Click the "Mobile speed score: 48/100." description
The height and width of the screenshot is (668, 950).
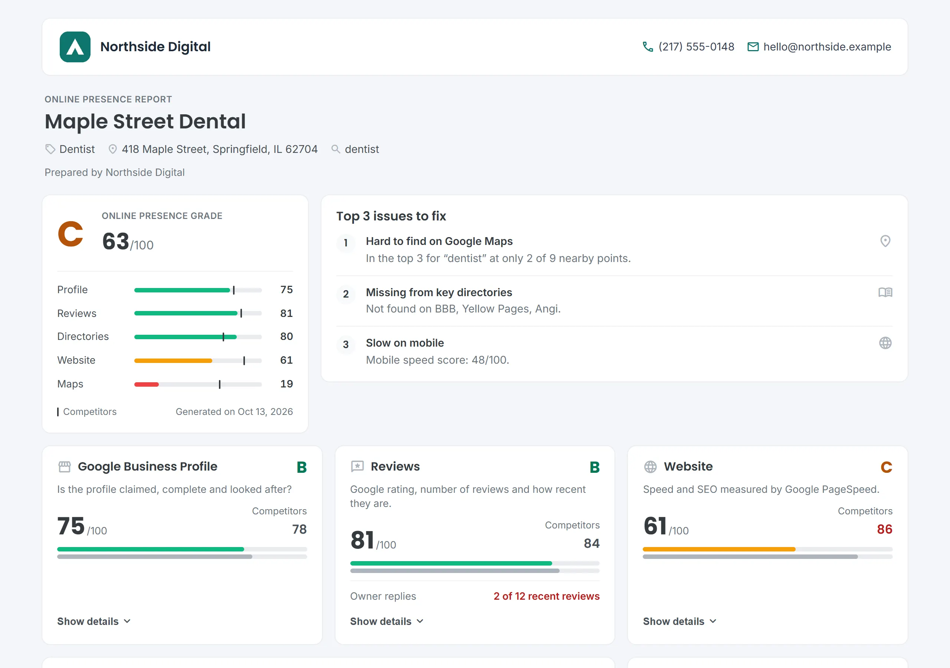point(438,360)
